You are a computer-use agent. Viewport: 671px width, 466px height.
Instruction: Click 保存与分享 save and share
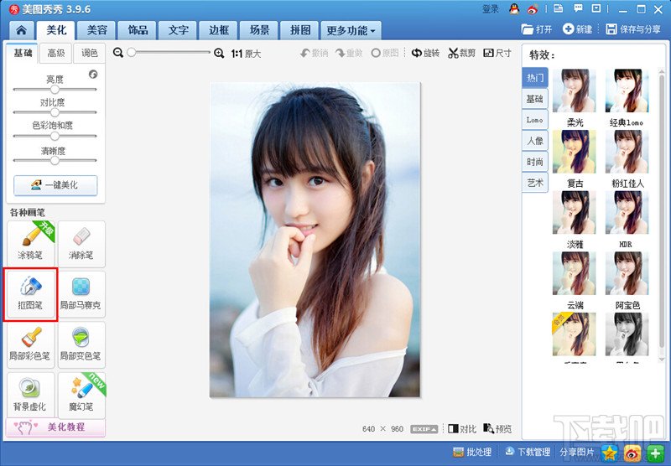[x=634, y=29]
